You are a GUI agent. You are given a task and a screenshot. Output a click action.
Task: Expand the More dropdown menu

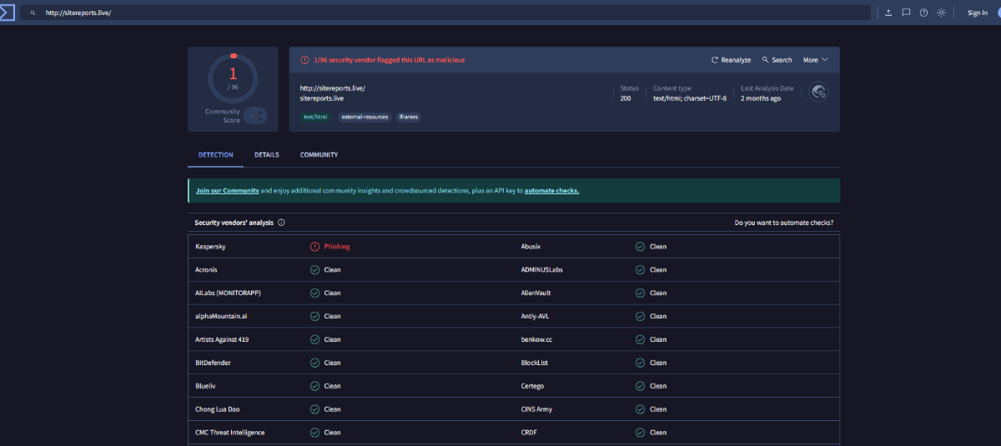tap(815, 60)
